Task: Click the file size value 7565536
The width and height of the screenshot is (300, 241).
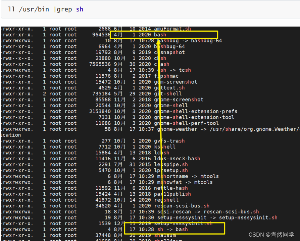Action: coord(100,64)
